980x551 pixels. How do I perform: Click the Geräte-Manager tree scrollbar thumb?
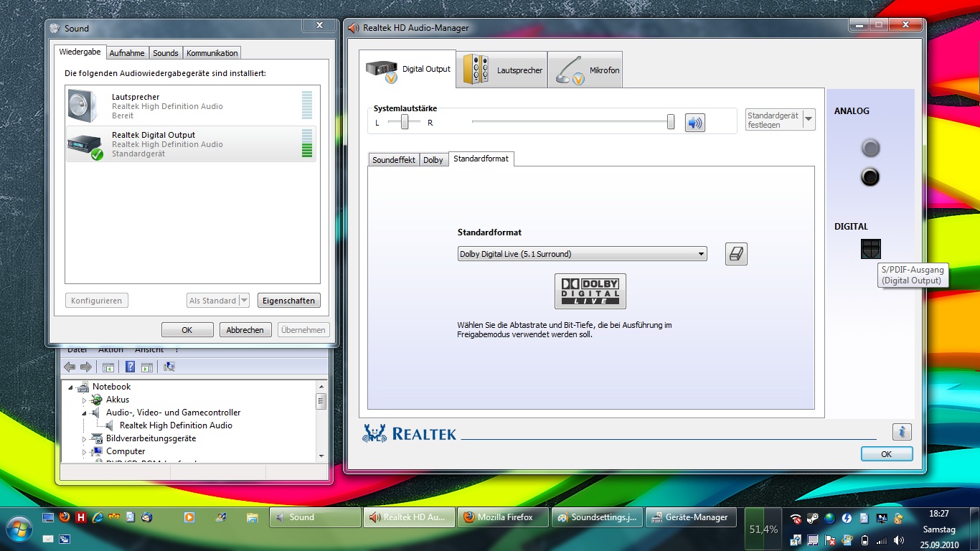click(x=321, y=401)
